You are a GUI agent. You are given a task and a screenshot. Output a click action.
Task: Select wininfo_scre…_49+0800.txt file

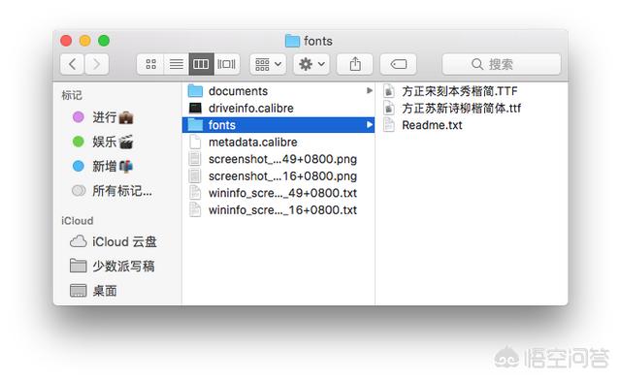[278, 193]
